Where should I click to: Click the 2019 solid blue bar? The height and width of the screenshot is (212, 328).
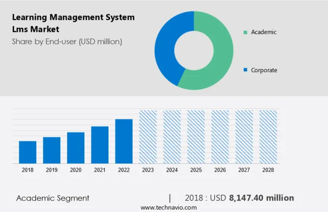coord(52,150)
